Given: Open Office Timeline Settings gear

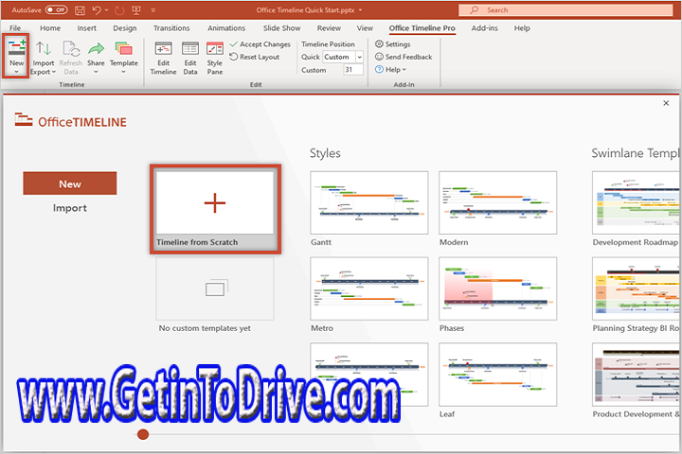Looking at the screenshot, I should [x=393, y=44].
